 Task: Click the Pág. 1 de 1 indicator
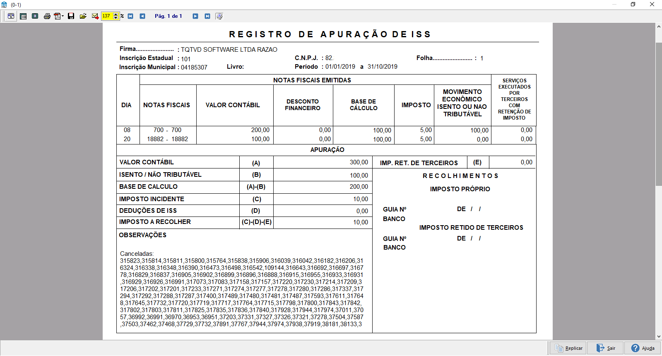[168, 16]
